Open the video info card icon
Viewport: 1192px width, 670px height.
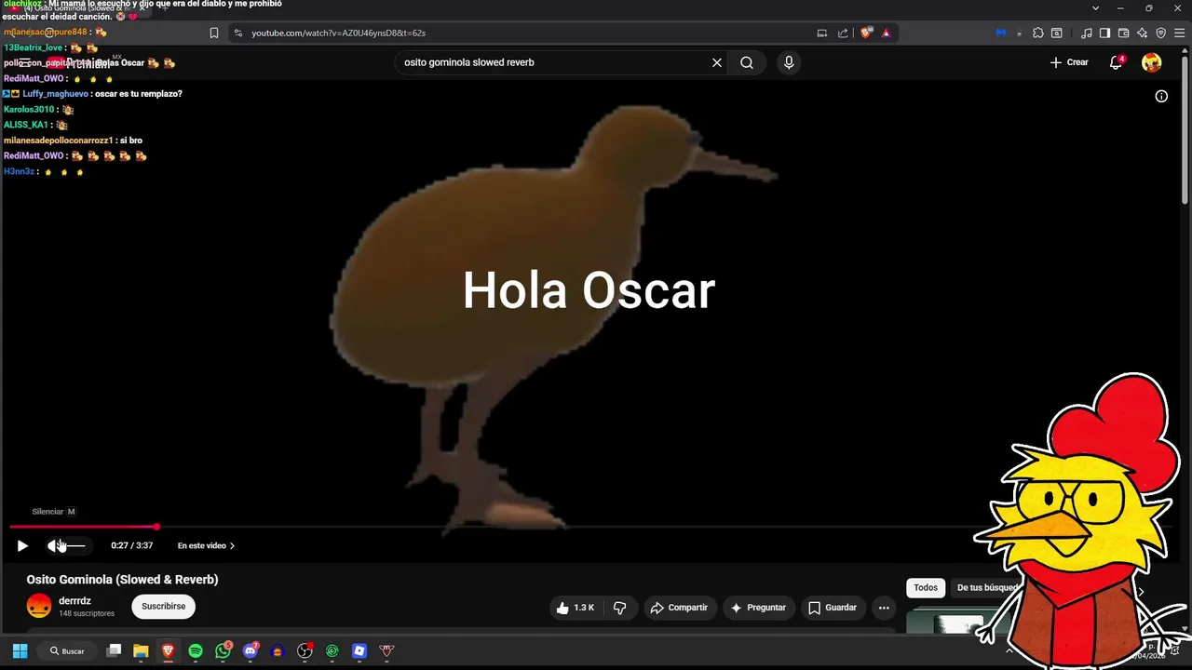click(1161, 96)
